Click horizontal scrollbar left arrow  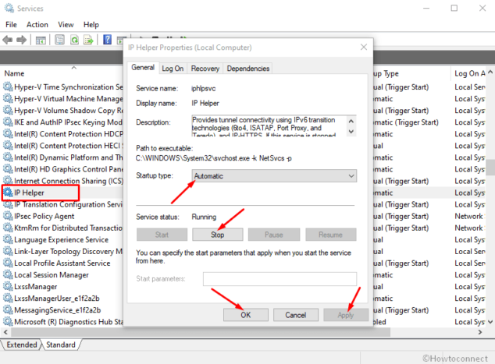(5, 332)
